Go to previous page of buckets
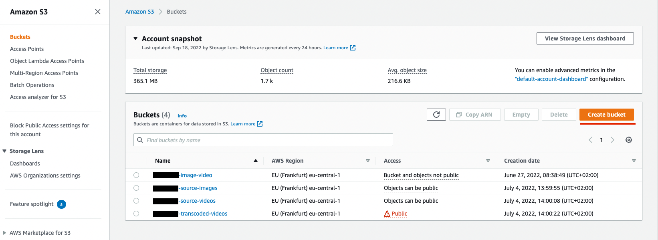Viewport: 658px width, 240px height. (590, 140)
